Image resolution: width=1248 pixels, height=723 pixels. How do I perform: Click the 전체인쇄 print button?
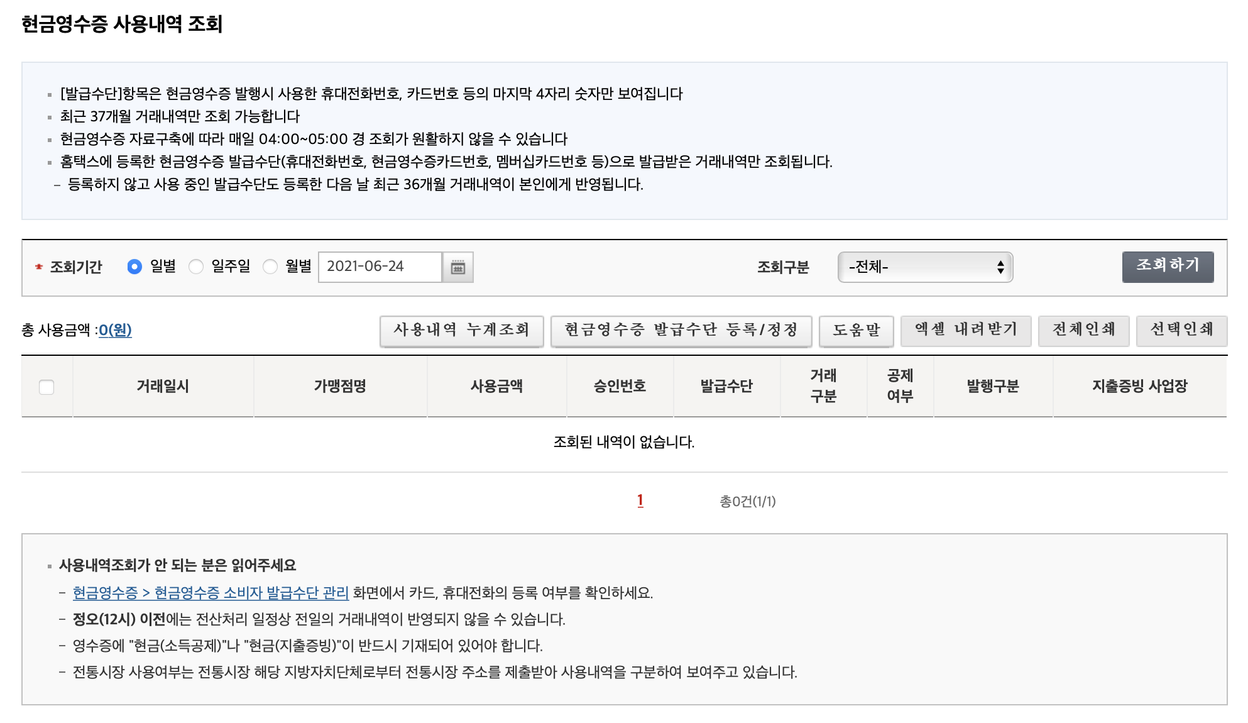[1083, 331]
